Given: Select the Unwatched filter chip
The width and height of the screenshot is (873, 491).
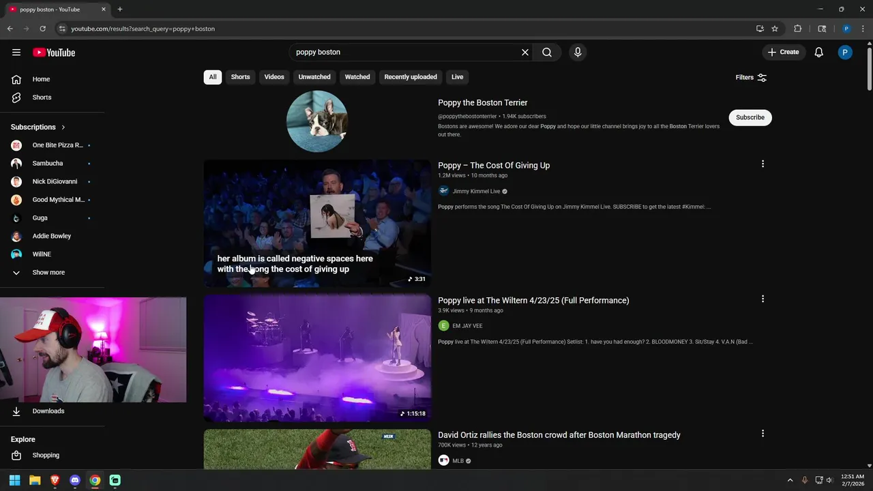Looking at the screenshot, I should tap(314, 77).
